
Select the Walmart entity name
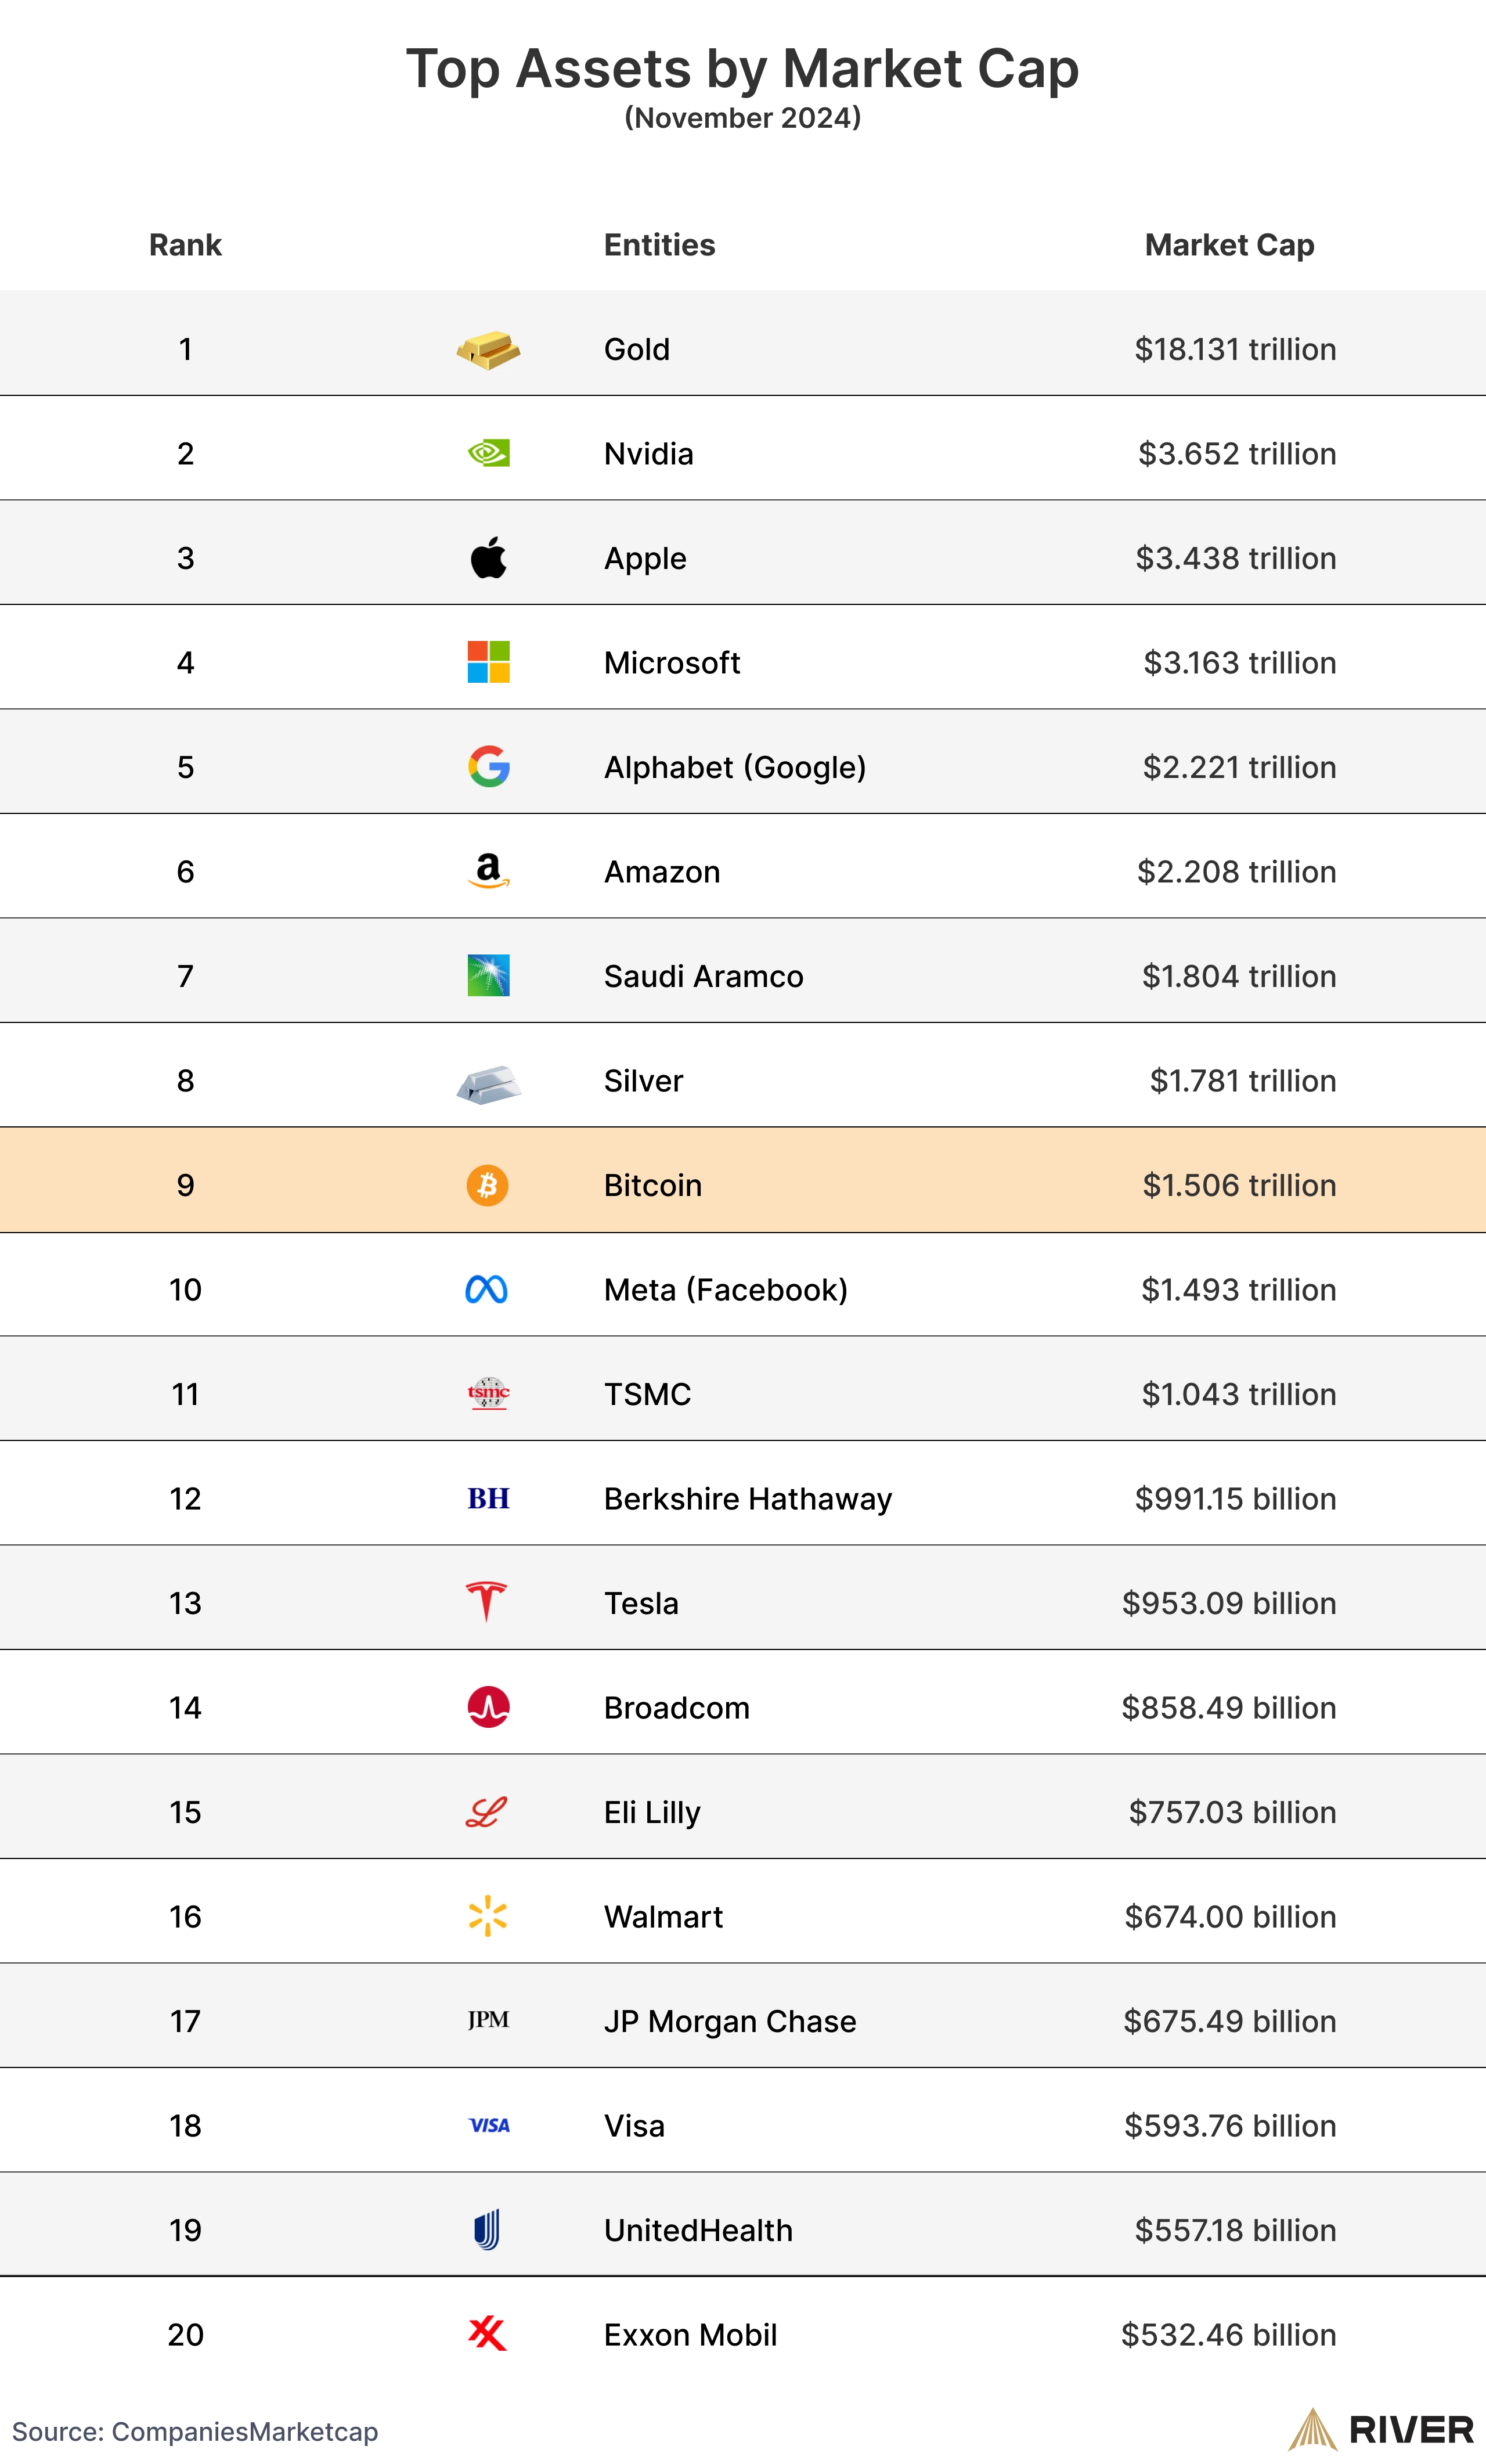(x=663, y=1916)
